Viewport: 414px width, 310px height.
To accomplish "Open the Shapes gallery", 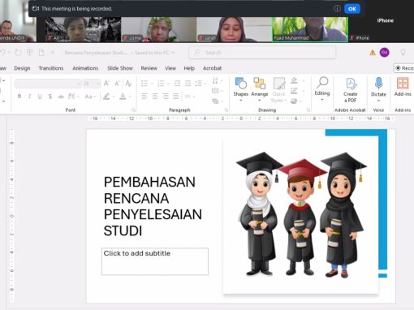I will pos(240,89).
